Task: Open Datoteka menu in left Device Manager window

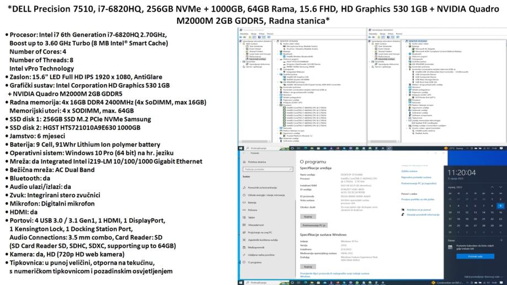Action: point(244,34)
